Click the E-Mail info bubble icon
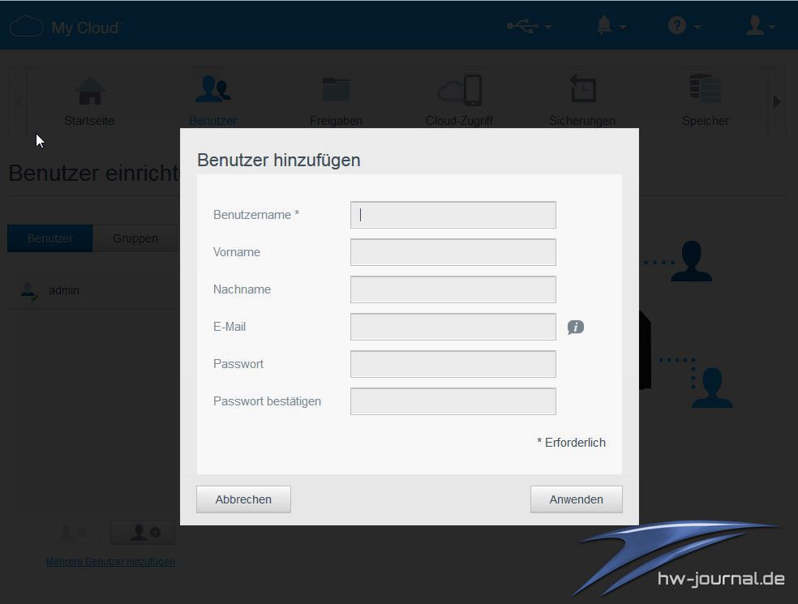 point(576,328)
